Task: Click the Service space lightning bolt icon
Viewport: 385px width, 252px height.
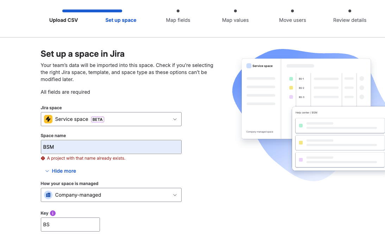Action: click(48, 119)
